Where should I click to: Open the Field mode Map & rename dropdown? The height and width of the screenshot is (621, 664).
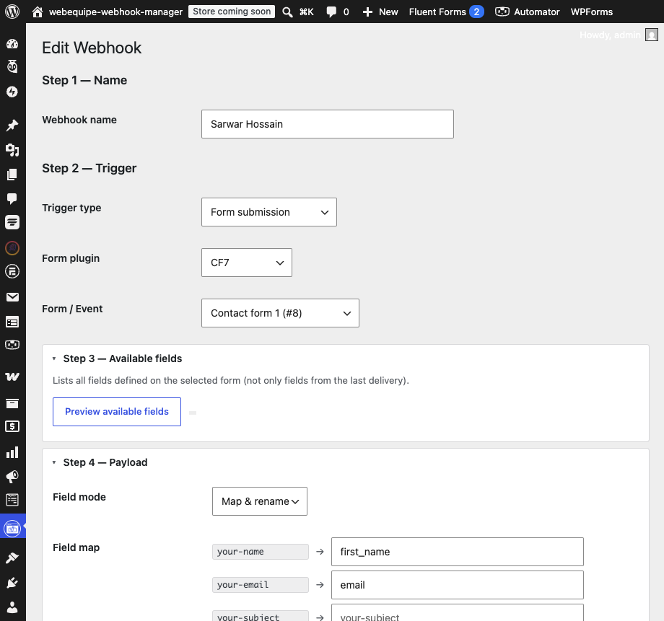point(260,501)
